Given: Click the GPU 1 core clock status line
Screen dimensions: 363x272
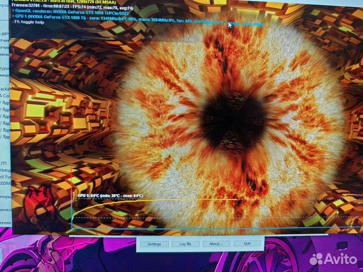Looking at the screenshot, I should point(137,20).
